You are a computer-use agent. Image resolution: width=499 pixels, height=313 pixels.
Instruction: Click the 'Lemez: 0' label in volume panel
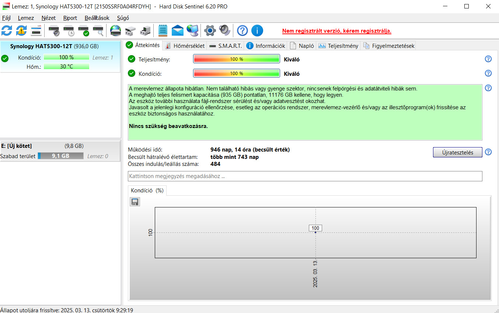tap(98, 156)
